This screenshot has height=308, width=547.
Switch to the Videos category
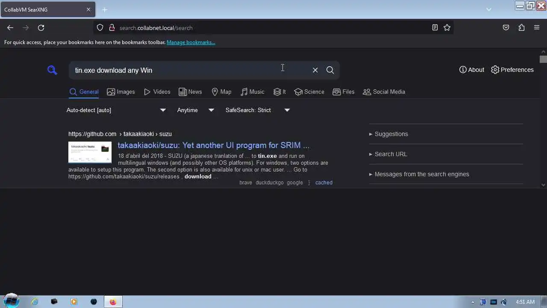coord(157,92)
